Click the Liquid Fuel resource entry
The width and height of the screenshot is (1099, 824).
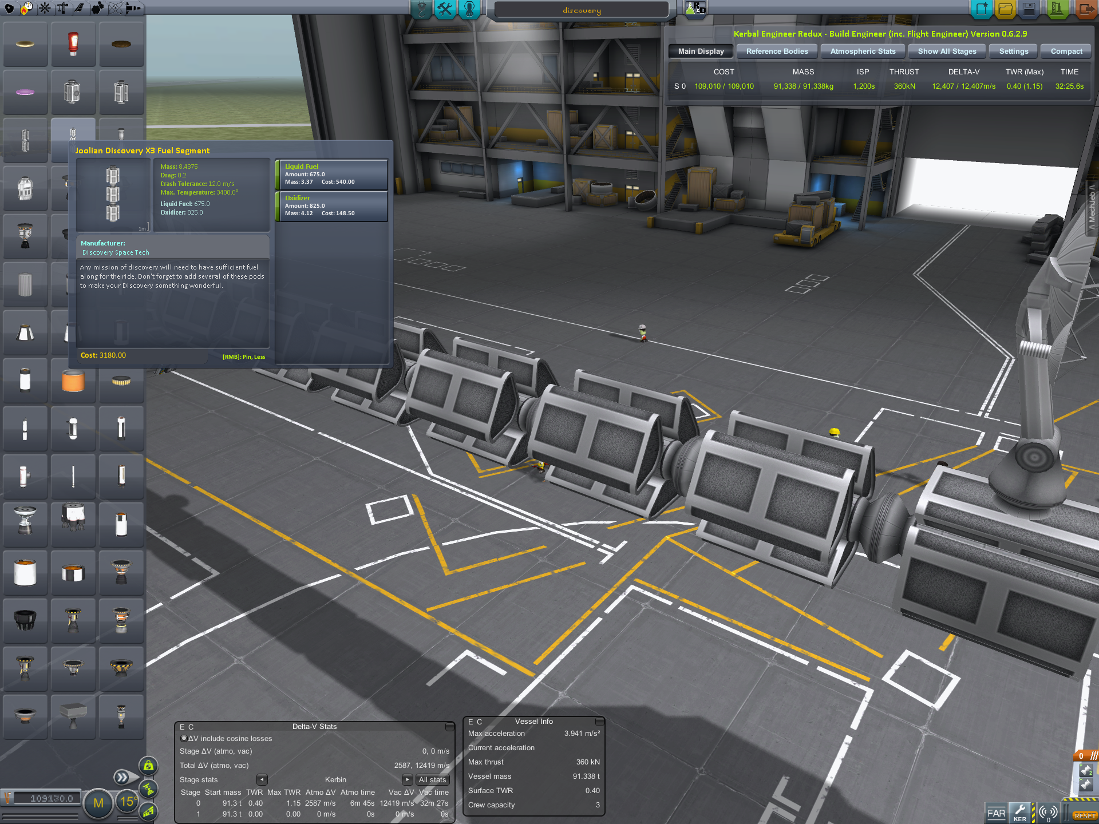point(331,175)
